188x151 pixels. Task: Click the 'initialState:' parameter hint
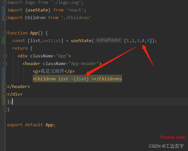[109, 40]
